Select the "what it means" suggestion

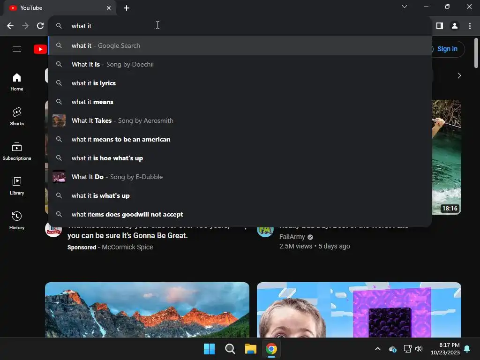(240, 102)
